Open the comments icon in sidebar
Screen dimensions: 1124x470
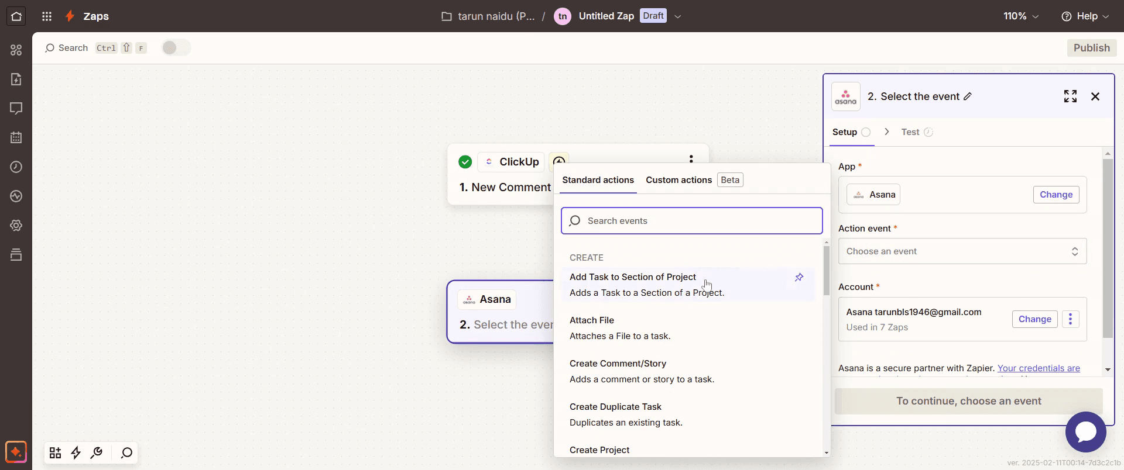point(16,109)
